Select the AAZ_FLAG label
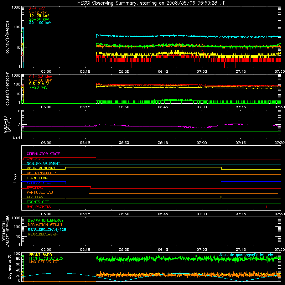This screenshot has height=285, width=285. click(x=35, y=197)
